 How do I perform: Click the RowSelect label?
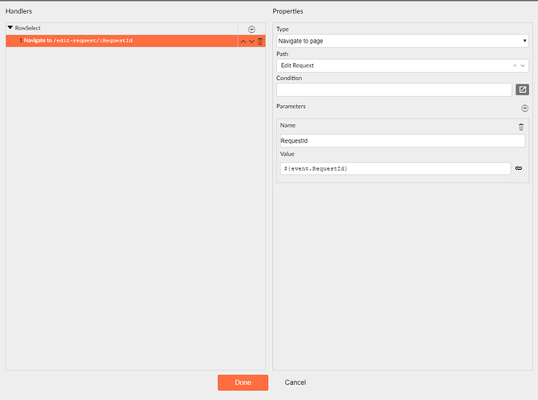28,28
